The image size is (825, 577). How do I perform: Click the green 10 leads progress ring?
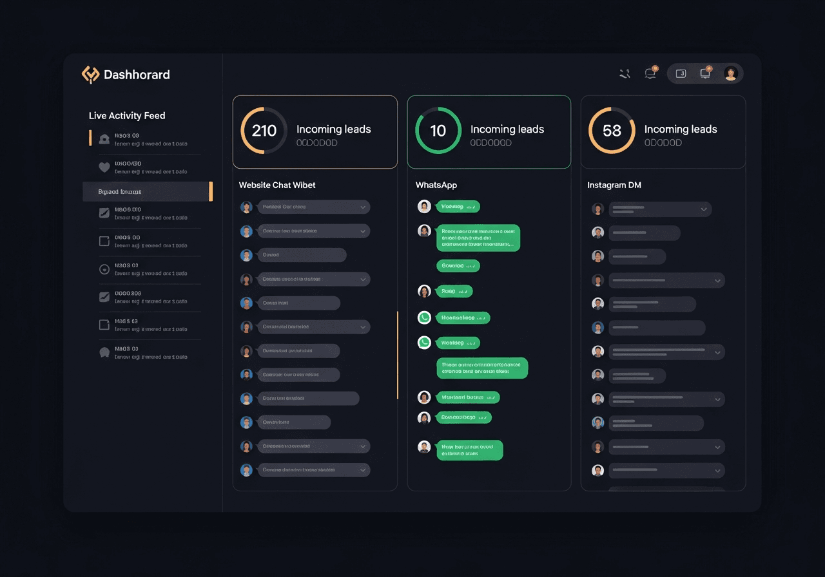click(x=438, y=131)
